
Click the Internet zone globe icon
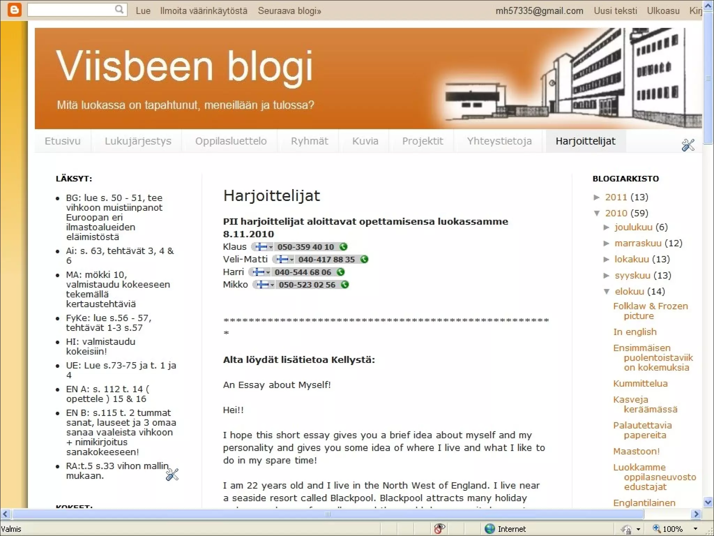[490, 529]
